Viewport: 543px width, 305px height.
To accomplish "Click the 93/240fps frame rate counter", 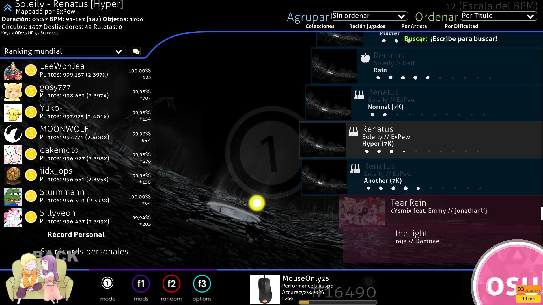I will click(x=528, y=290).
